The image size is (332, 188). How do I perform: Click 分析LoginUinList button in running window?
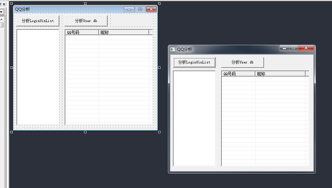(194, 62)
